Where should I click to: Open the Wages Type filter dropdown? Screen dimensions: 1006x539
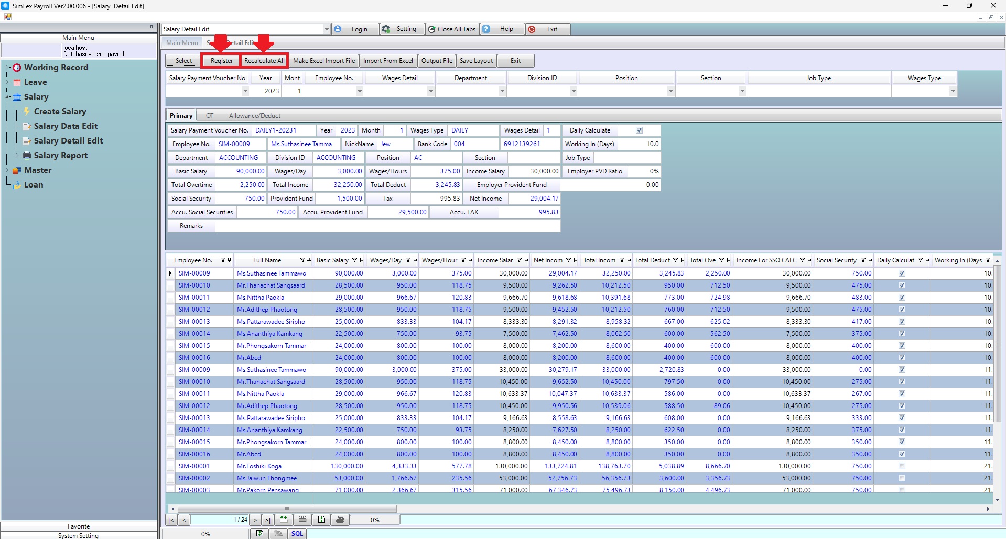click(x=953, y=91)
